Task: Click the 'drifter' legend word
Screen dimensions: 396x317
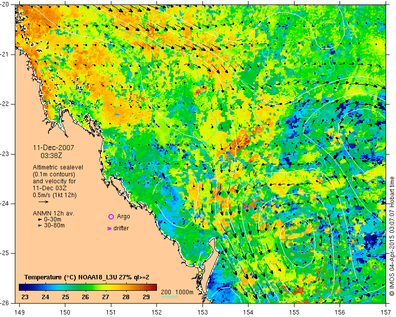Action: pyautogui.click(x=121, y=228)
